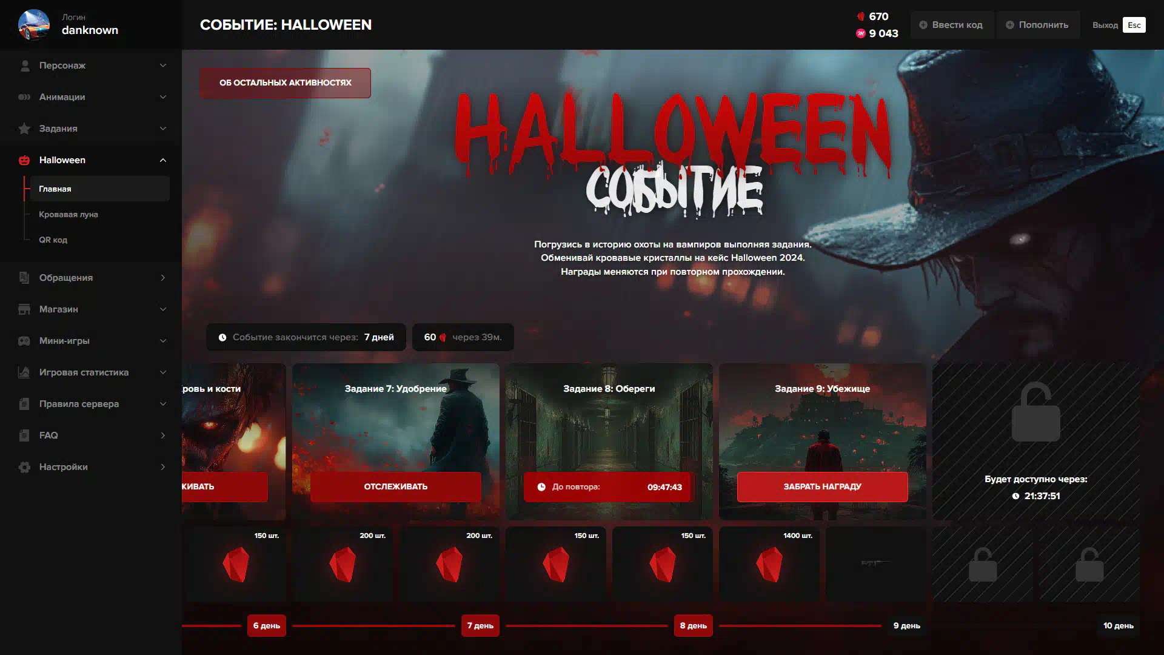Select the 7 день timeline marker
Image resolution: width=1164 pixels, height=655 pixels.
[480, 626]
